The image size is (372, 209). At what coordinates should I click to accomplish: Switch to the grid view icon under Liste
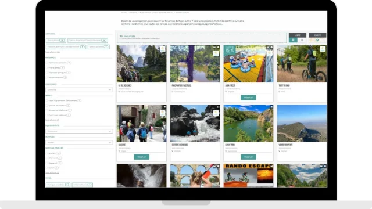293,40
